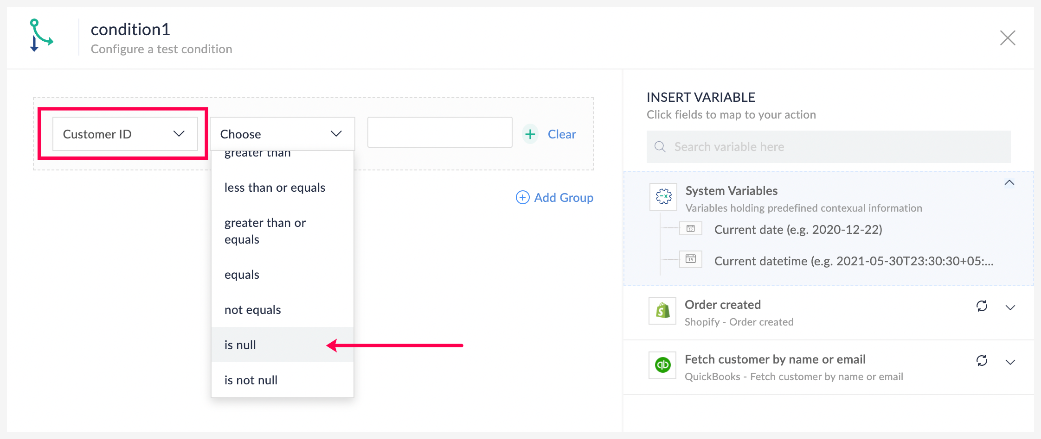
Task: Click the QuickBooks Fetch customer icon
Action: point(662,365)
